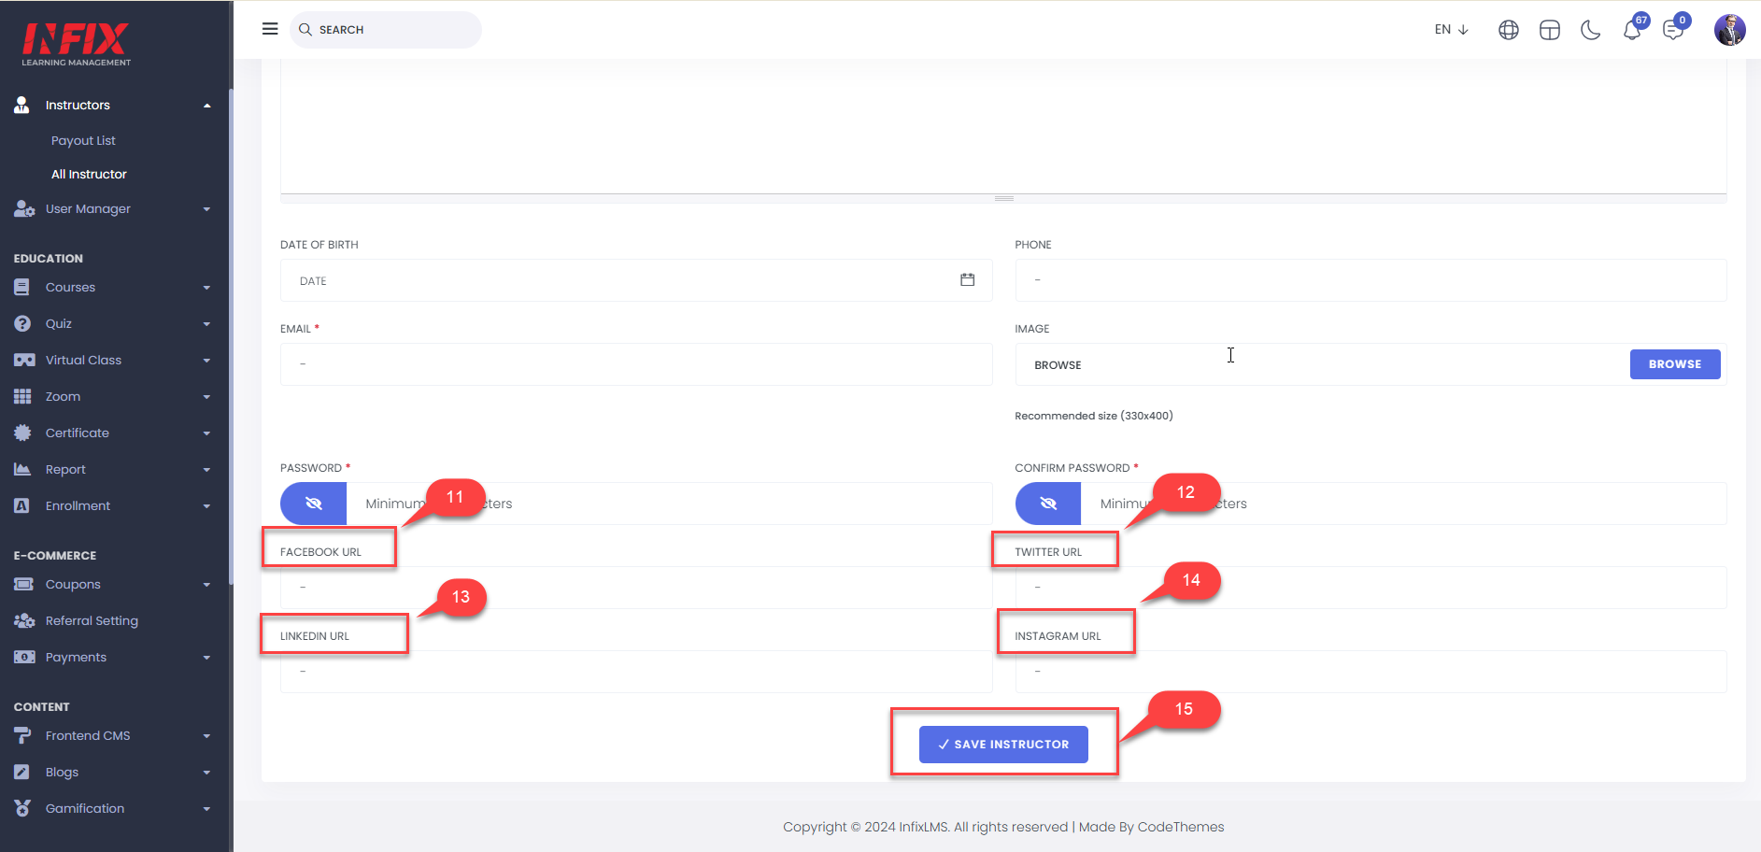Expand Report submenu arrow
This screenshot has width=1761, height=852.
click(x=207, y=470)
